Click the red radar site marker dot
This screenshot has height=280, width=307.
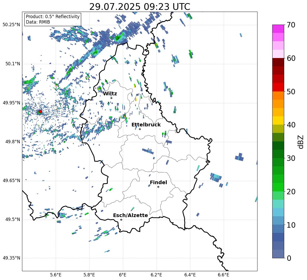click(40, 112)
